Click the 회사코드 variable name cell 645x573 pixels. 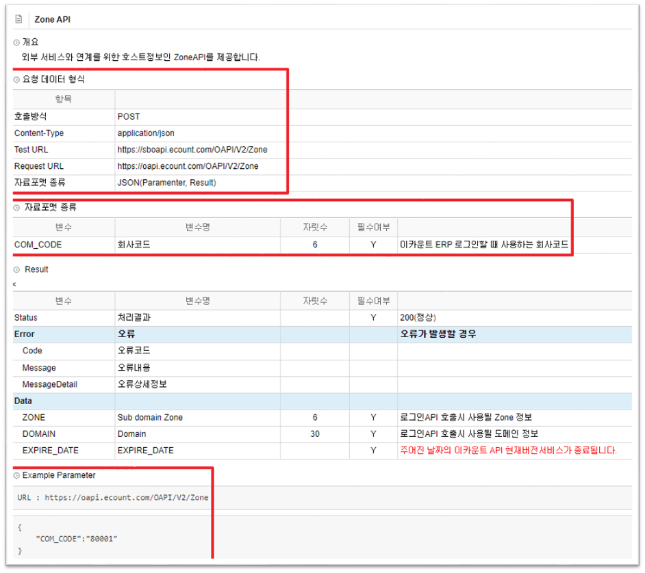pos(134,245)
